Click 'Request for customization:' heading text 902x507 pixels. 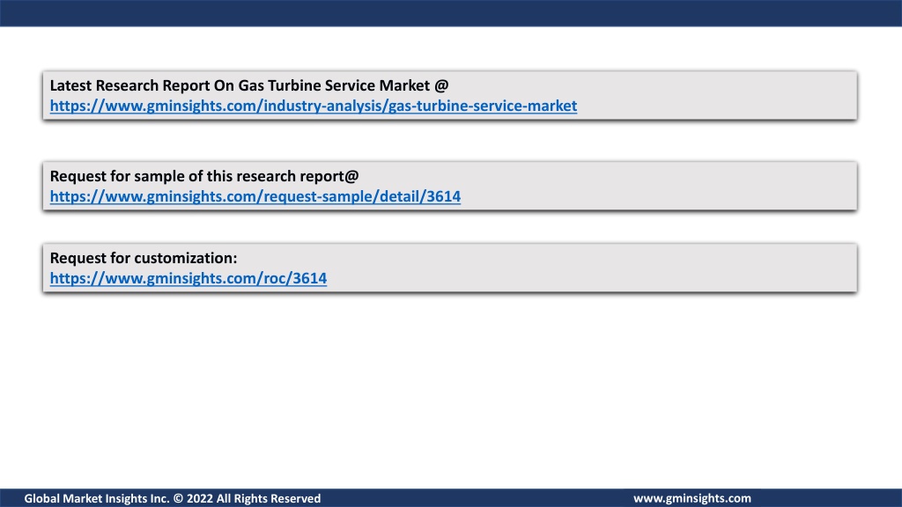coord(144,258)
